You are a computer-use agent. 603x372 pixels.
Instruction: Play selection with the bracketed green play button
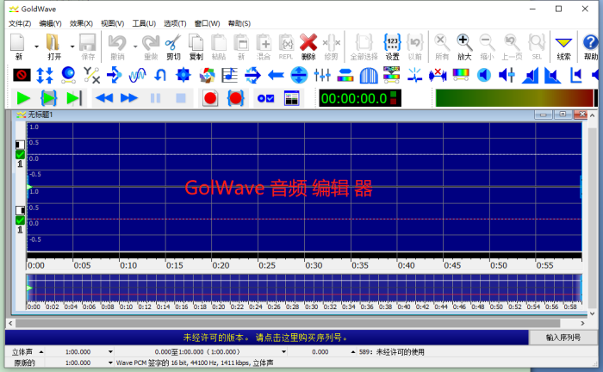(x=49, y=98)
